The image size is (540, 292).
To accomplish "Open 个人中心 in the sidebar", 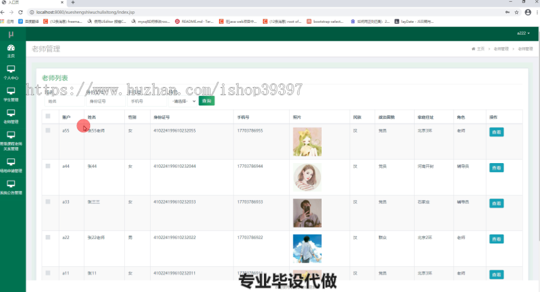I will pyautogui.click(x=11, y=73).
